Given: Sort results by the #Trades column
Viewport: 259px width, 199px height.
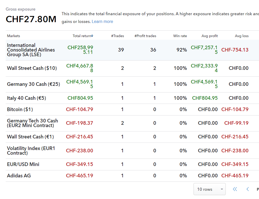Looking at the screenshot, I should pyautogui.click(x=118, y=36).
